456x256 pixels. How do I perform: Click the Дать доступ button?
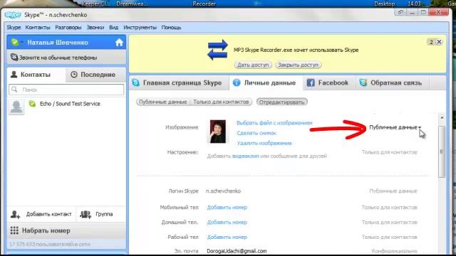[253, 65]
